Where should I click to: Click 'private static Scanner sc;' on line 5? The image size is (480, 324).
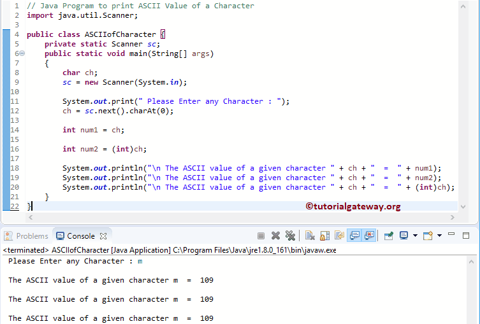click(x=102, y=44)
